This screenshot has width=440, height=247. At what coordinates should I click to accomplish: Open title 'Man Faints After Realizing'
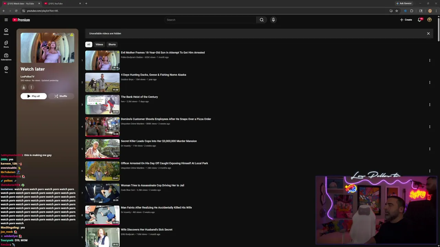(x=156, y=208)
